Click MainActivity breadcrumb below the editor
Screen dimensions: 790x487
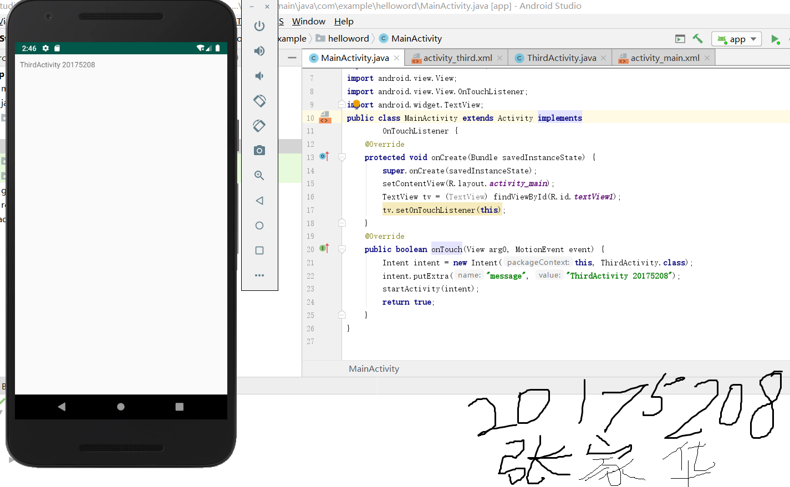374,369
